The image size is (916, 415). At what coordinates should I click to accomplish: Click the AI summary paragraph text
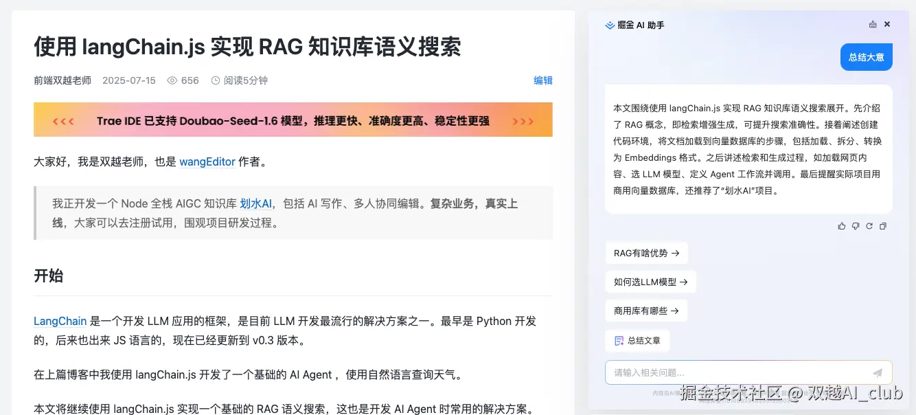pyautogui.click(x=748, y=149)
